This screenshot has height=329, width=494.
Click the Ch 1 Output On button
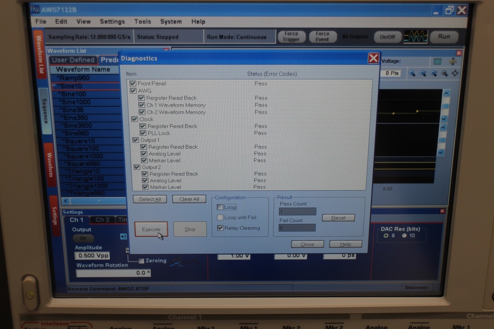point(83,238)
